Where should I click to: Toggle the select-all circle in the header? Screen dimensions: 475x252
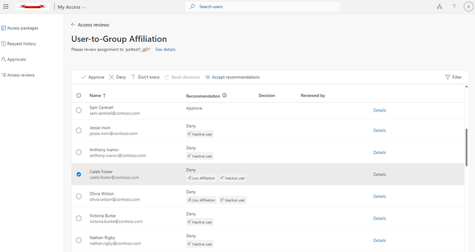coord(79,95)
